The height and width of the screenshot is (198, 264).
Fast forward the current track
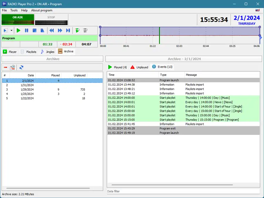click(60, 31)
